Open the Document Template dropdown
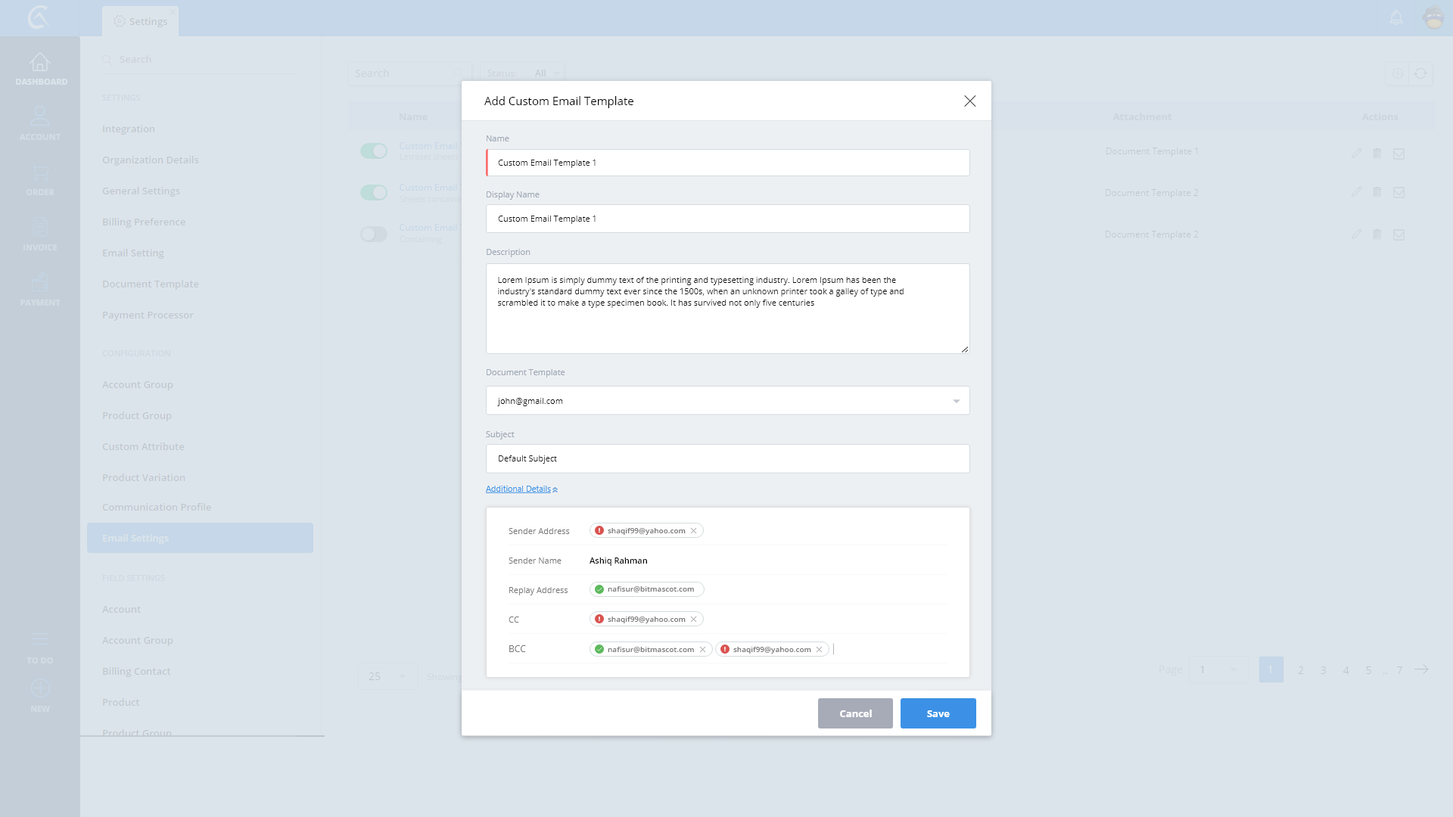Screen dimensions: 1453x817 pos(956,401)
